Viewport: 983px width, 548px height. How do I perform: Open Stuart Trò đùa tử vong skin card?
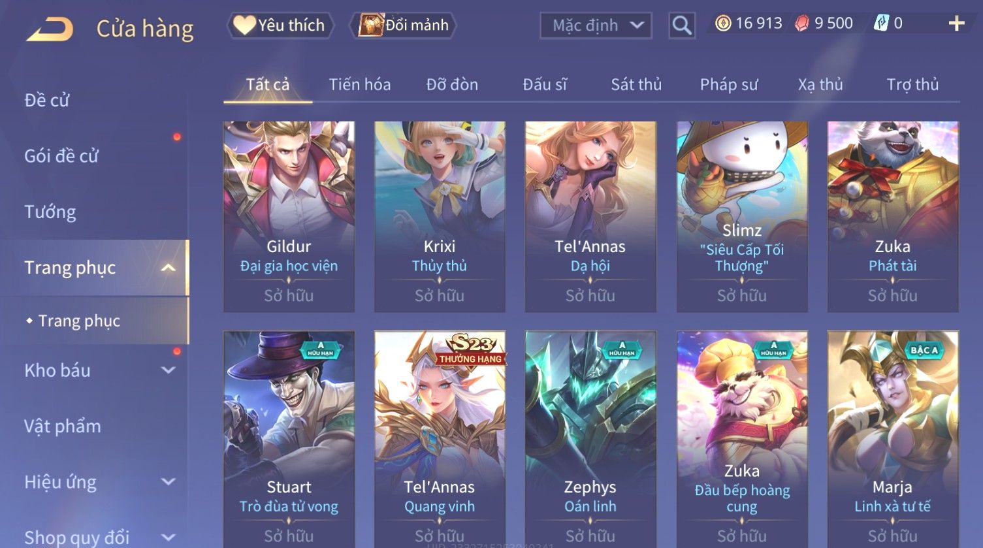[289, 439]
